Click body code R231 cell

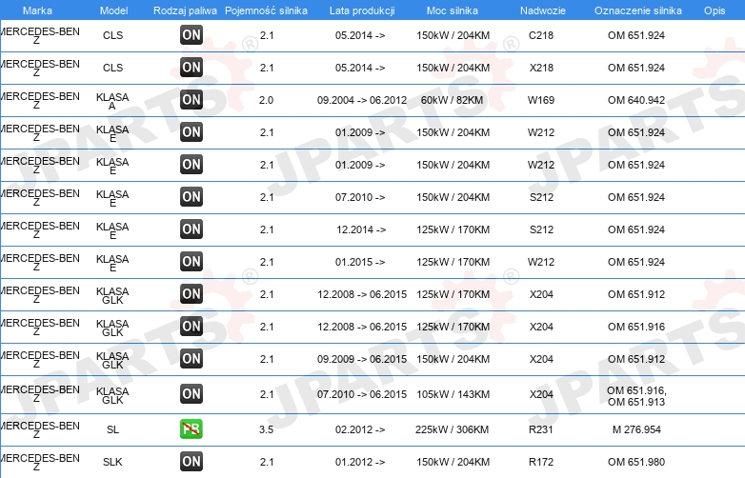click(541, 429)
